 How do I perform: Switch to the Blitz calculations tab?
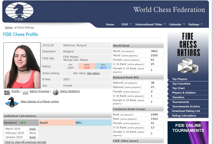tap(93, 122)
